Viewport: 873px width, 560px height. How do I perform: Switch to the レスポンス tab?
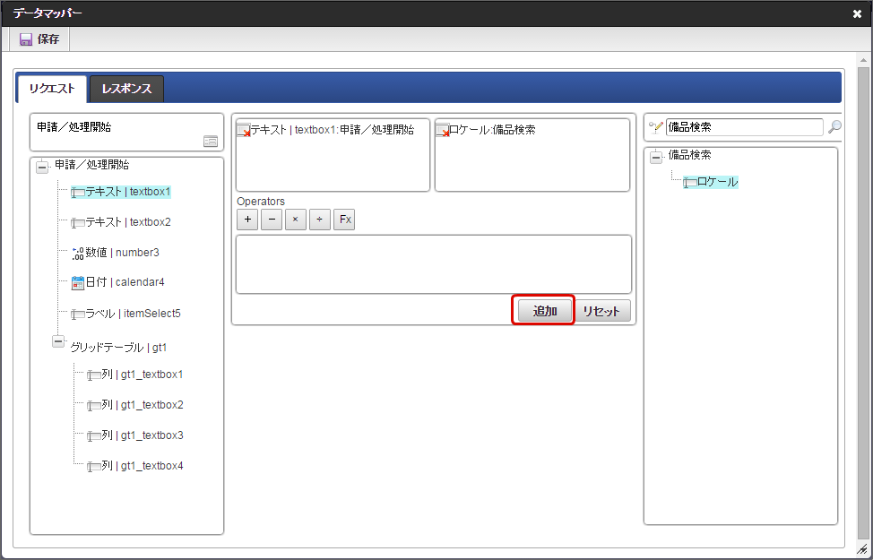click(x=126, y=89)
